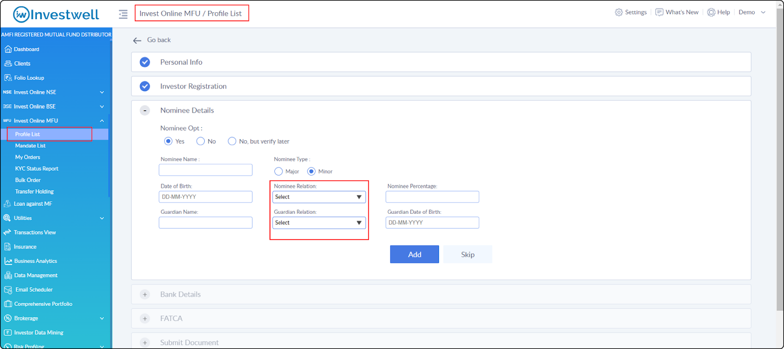Select 'No, but verify later' option
Image resolution: width=784 pixels, height=349 pixels.
232,141
